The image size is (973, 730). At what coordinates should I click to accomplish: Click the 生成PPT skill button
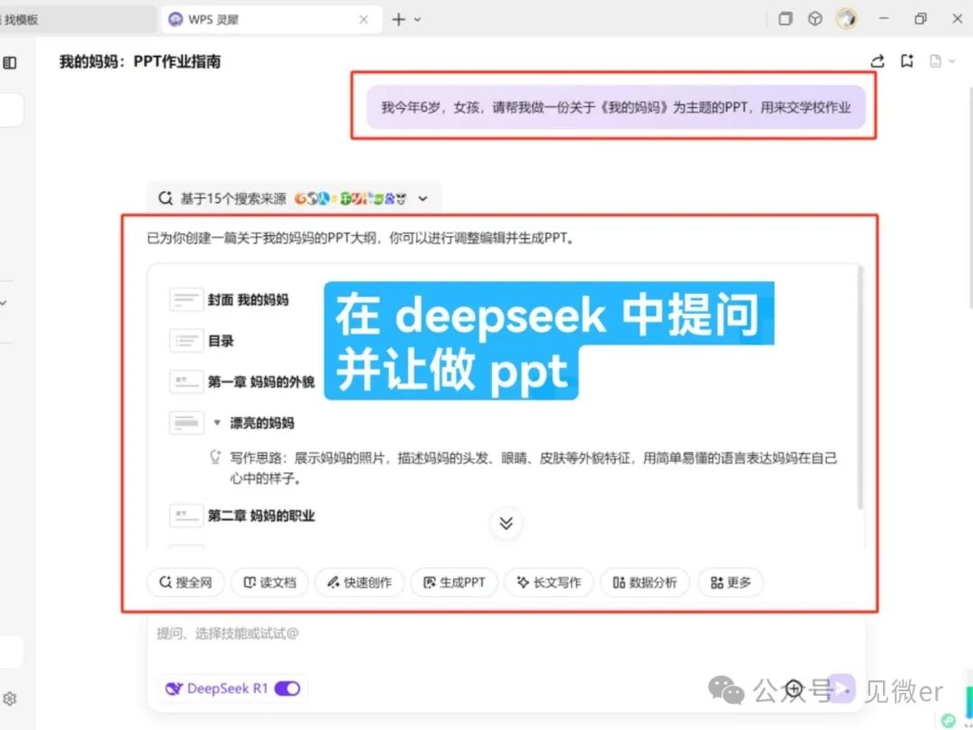click(x=454, y=582)
